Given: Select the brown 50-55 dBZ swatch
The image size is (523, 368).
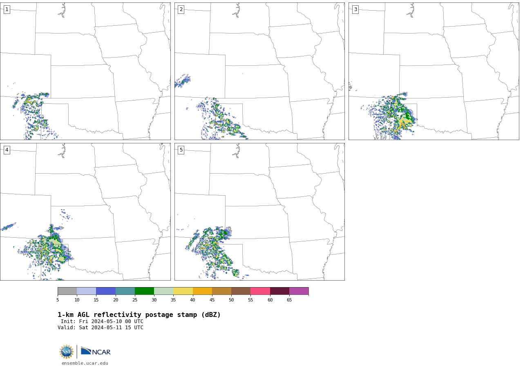Looking at the screenshot, I should [x=241, y=291].
